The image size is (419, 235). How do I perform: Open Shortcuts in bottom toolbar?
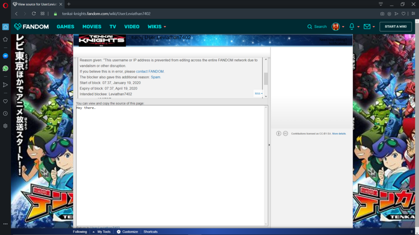point(150,232)
